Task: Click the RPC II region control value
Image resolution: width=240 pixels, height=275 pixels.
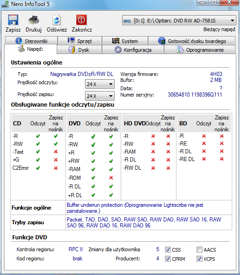Action: pos(75,249)
